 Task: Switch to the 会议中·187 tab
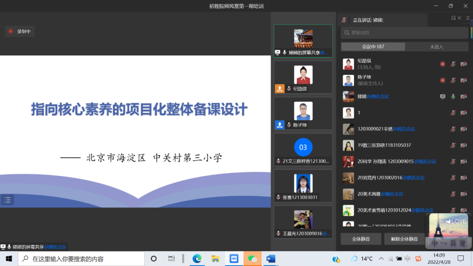[x=373, y=47]
